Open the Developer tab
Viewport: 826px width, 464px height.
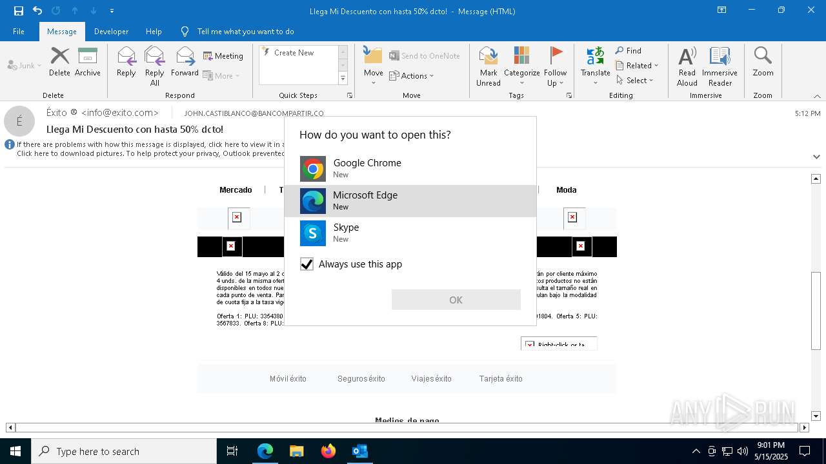click(111, 32)
